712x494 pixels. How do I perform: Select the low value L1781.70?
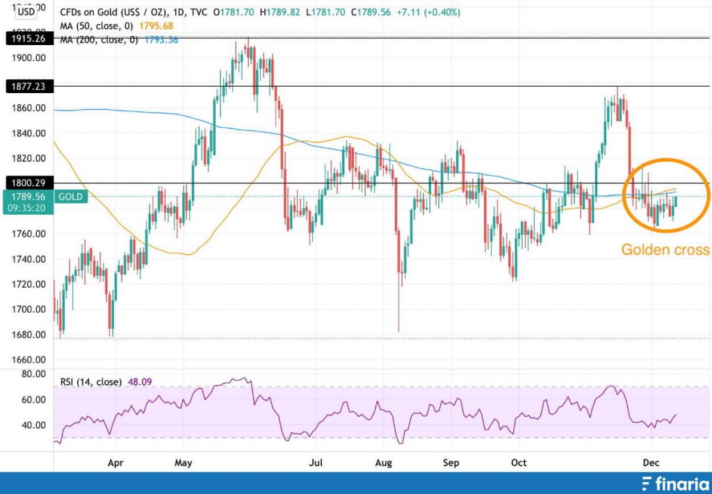(327, 13)
